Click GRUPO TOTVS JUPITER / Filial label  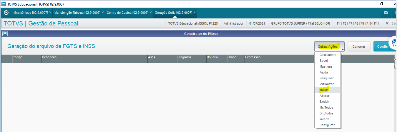coord(300,23)
